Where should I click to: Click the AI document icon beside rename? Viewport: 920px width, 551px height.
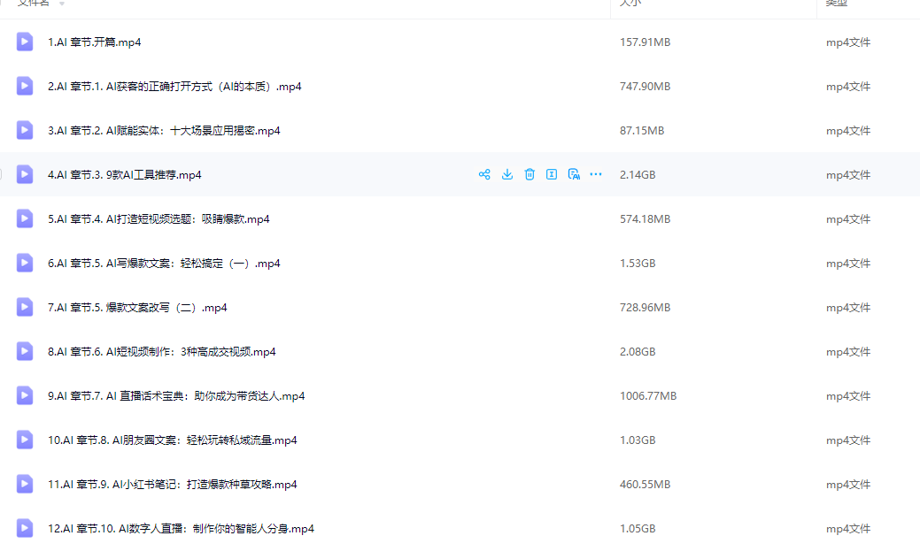574,174
